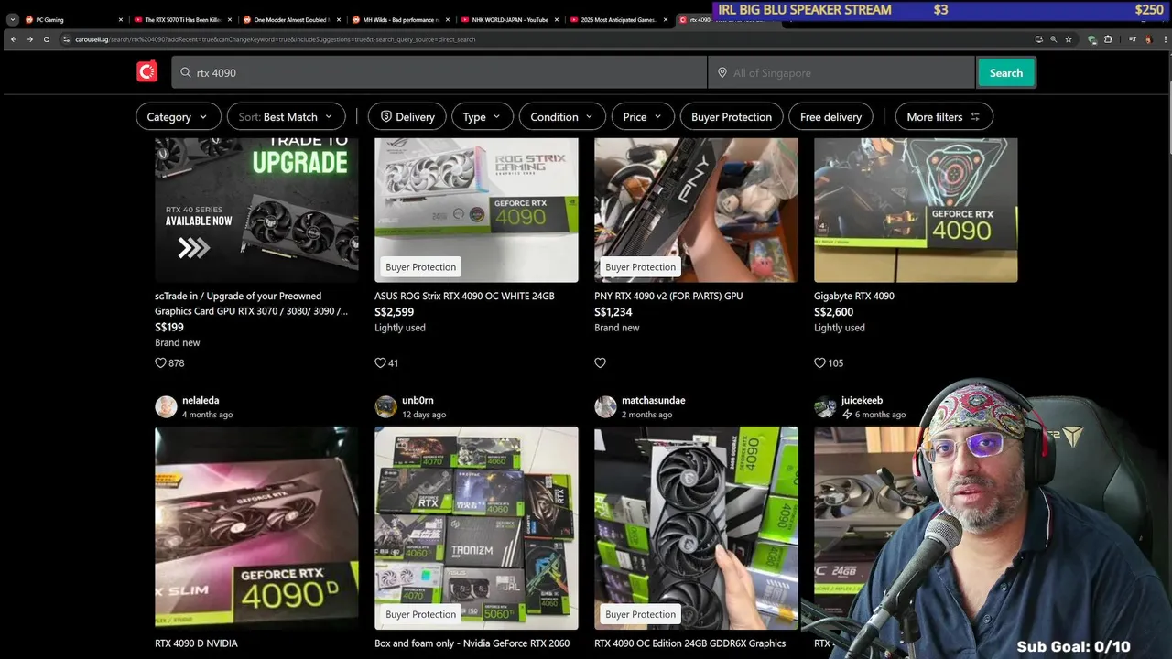The width and height of the screenshot is (1172, 659).
Task: Like the ASUS ROG Strix listing heart
Action: point(380,362)
